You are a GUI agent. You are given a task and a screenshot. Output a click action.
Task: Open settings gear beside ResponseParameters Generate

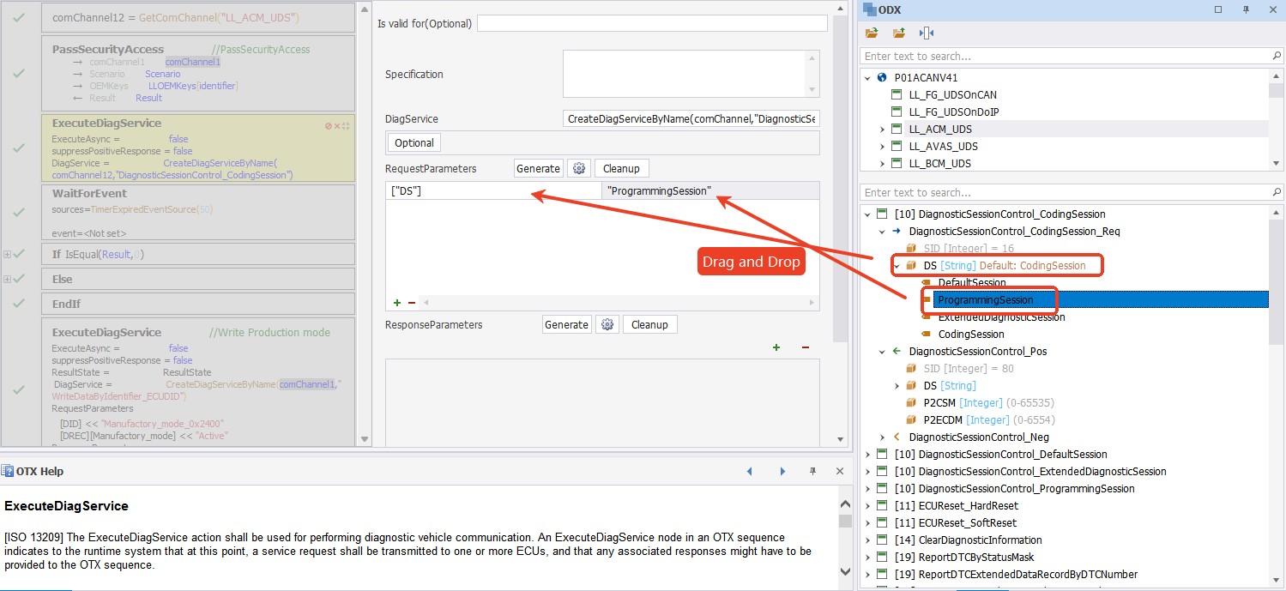(607, 324)
